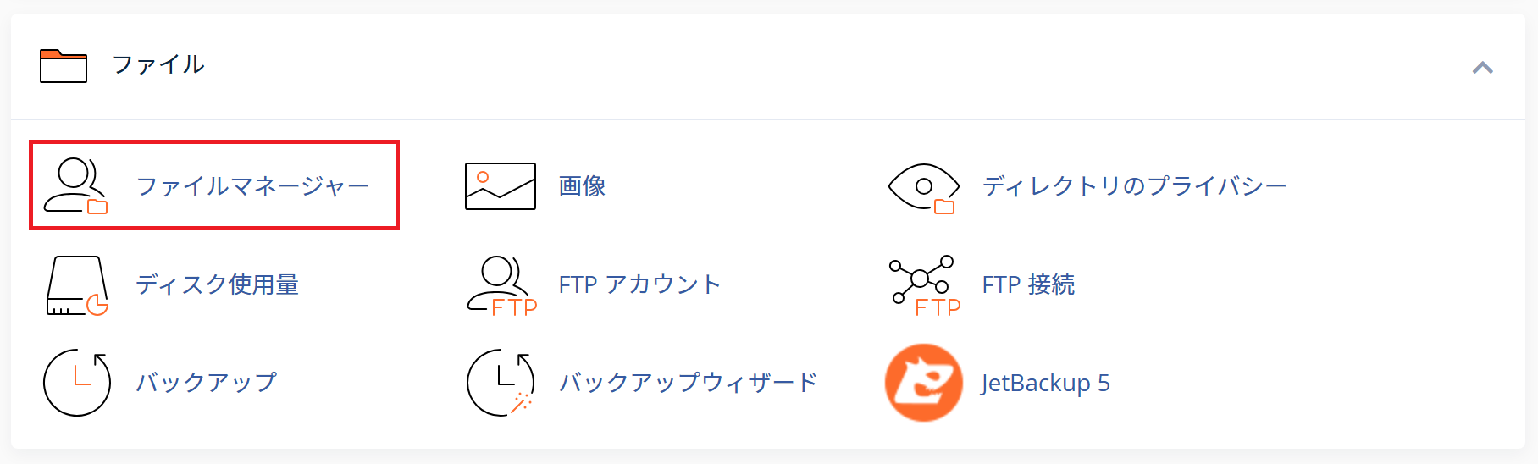Open the eye icon for directory privacy
Image resolution: width=1538 pixels, height=464 pixels.
923,188
